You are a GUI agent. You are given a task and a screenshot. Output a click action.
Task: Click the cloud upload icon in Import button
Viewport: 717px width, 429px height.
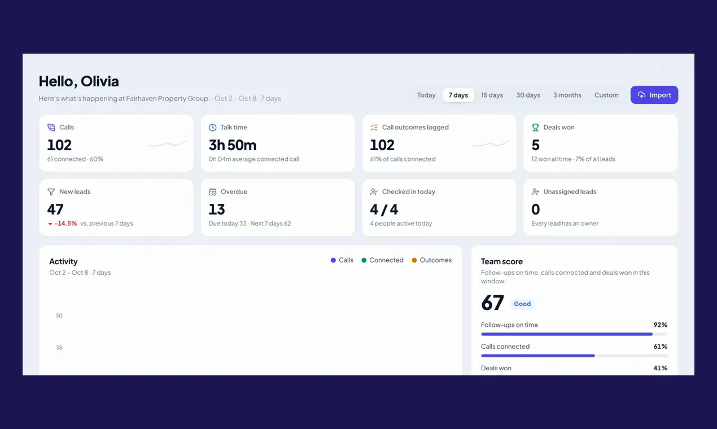click(x=642, y=95)
